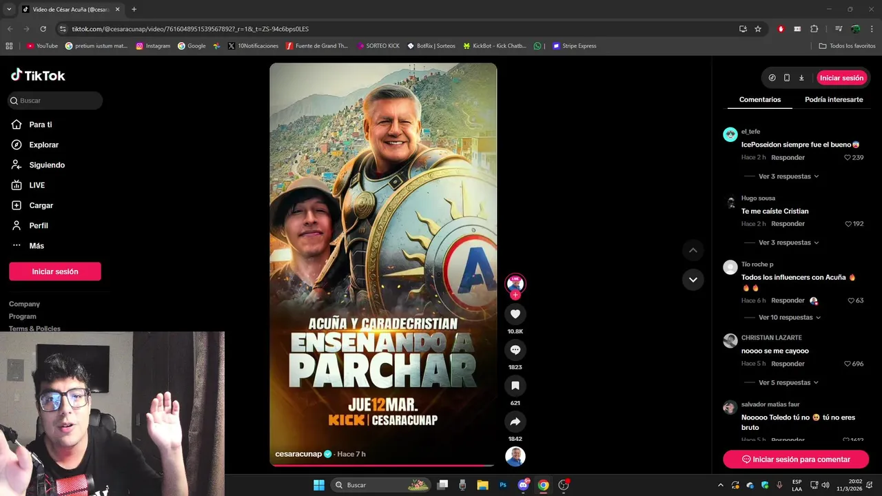Click the red hand ad-blocker extension icon

(781, 29)
